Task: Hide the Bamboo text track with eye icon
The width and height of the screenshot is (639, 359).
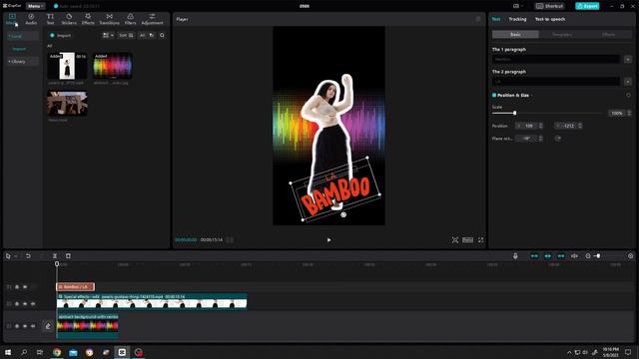Action: [25, 287]
